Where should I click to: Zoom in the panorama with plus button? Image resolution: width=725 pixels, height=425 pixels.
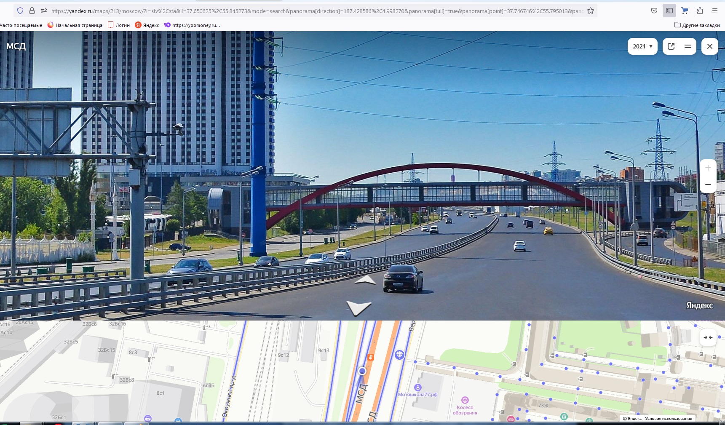(708, 168)
